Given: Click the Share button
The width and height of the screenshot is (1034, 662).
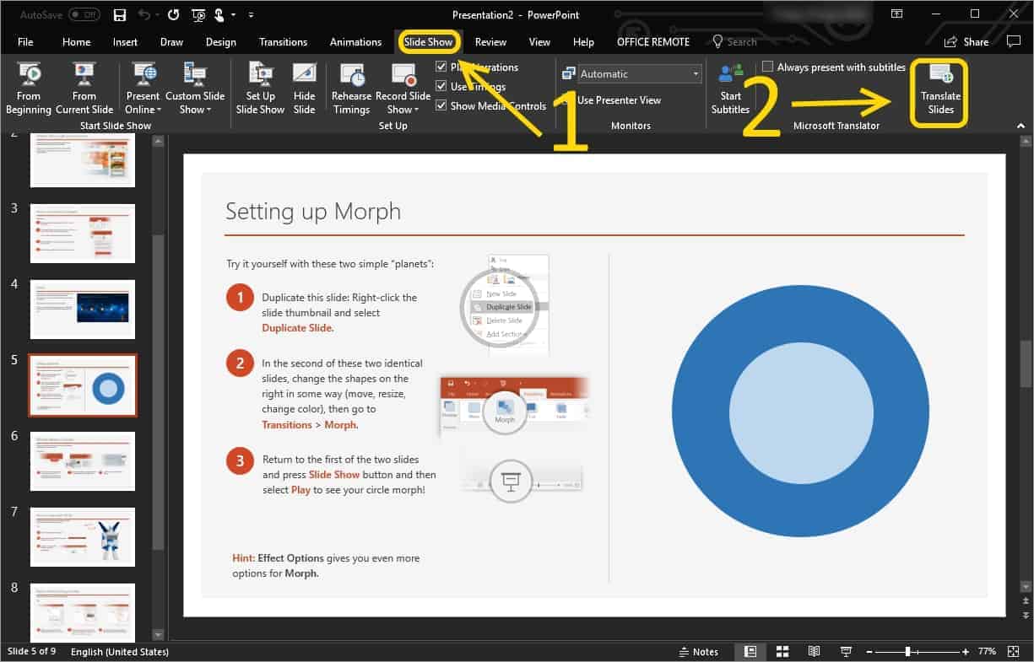Looking at the screenshot, I should tap(966, 42).
